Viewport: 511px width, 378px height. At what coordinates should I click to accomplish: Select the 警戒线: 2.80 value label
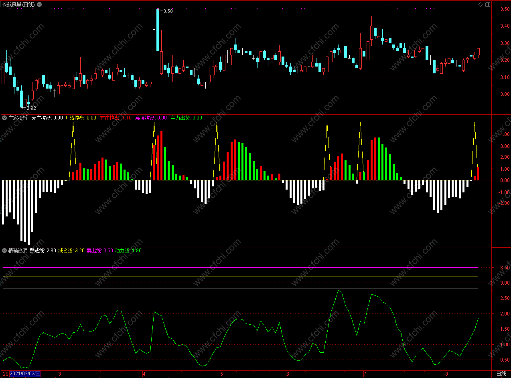click(43, 251)
